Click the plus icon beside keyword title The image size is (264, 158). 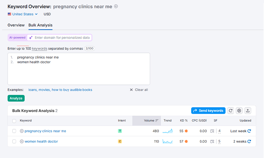[116, 6]
